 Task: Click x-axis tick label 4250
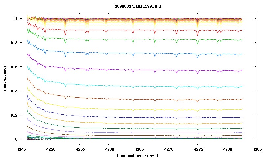pyautogui.click(x=50, y=149)
